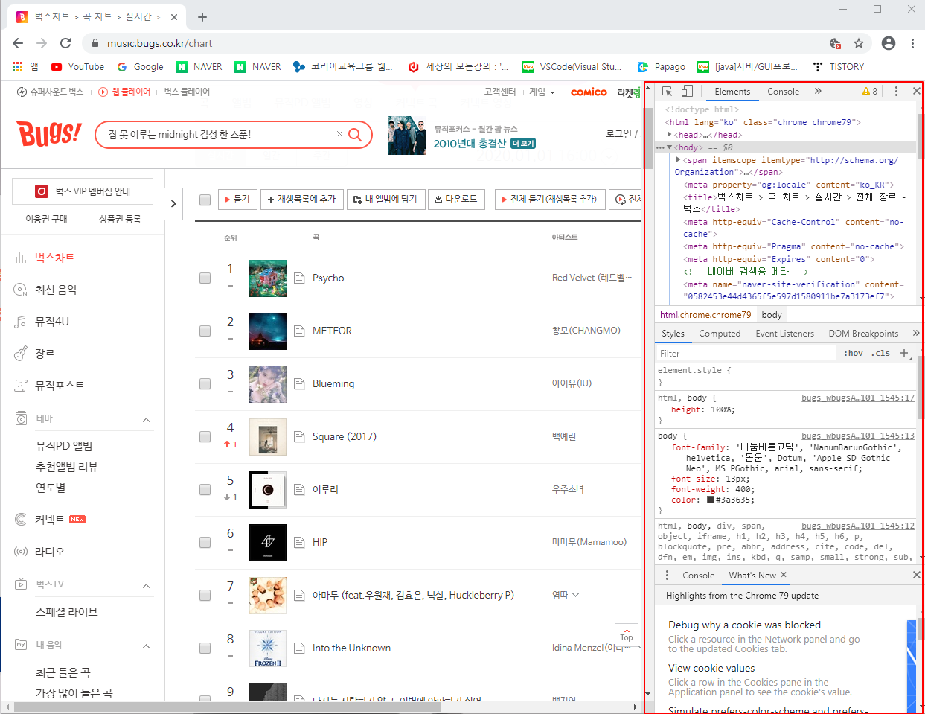The image size is (925, 714).
Task: Expand the 염따 artist dropdown
Action: point(575,595)
